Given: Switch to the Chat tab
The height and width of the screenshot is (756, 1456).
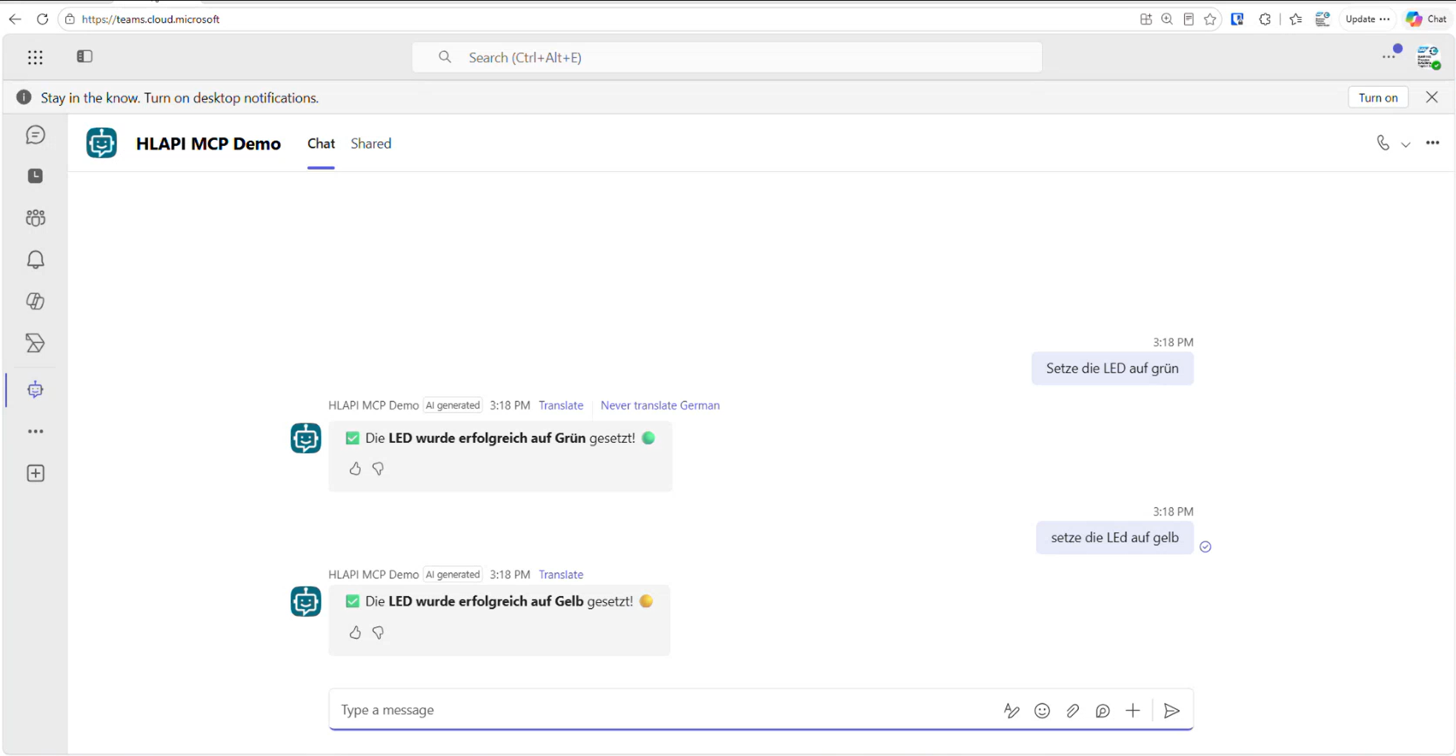Looking at the screenshot, I should 321,144.
